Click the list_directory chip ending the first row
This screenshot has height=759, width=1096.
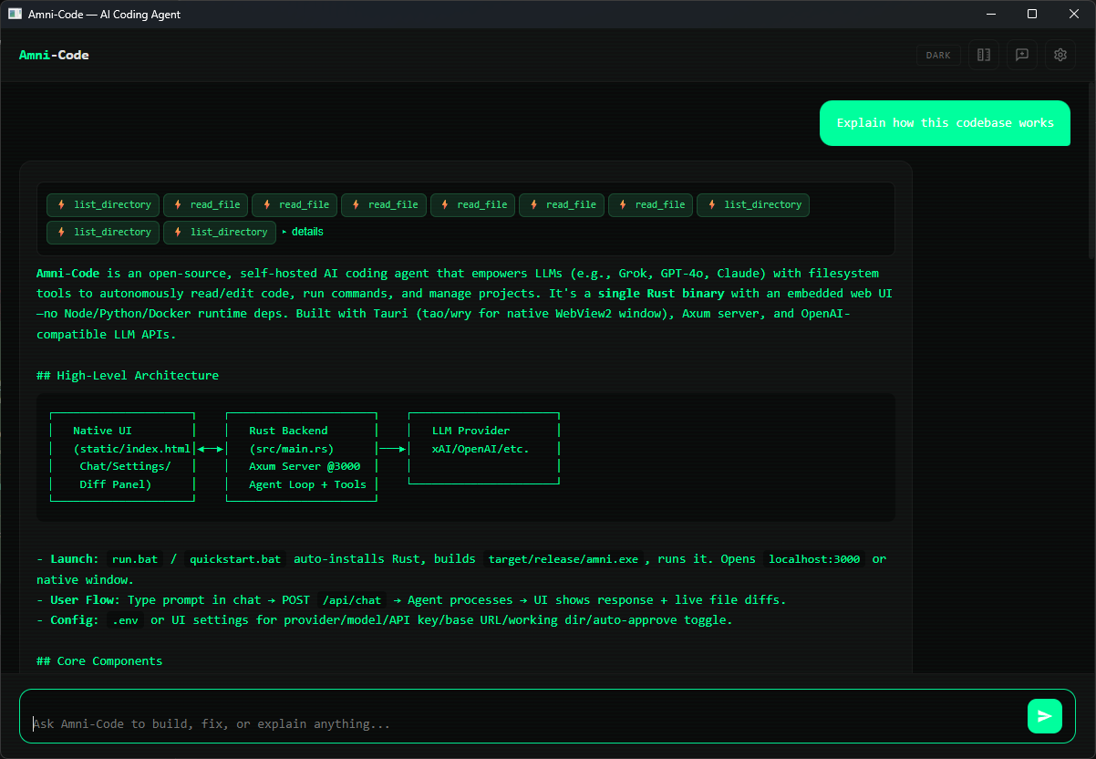(753, 204)
